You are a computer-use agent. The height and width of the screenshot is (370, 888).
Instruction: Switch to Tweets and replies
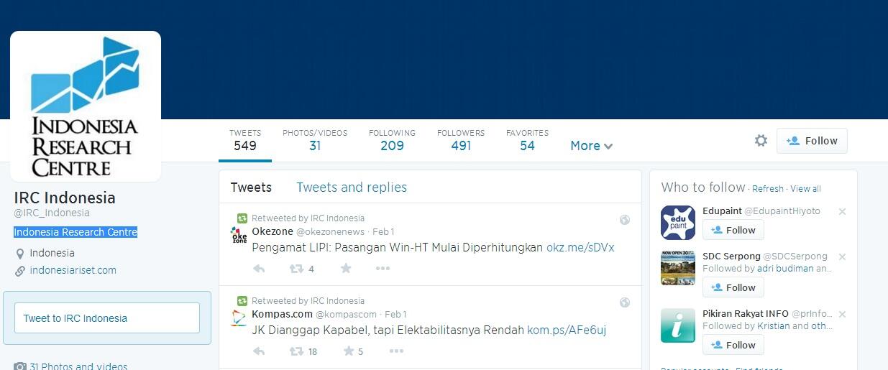[352, 188]
